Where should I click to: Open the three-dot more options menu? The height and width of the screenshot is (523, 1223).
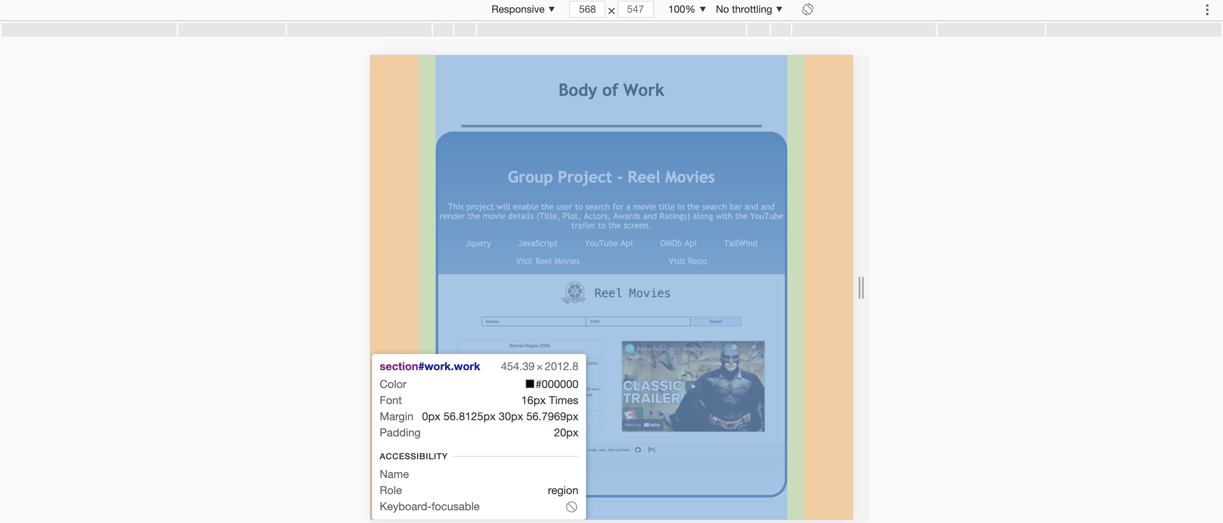[x=1207, y=9]
